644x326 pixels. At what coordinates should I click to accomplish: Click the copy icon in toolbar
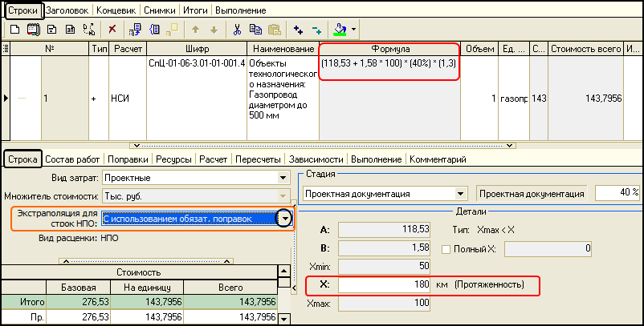tap(255, 29)
